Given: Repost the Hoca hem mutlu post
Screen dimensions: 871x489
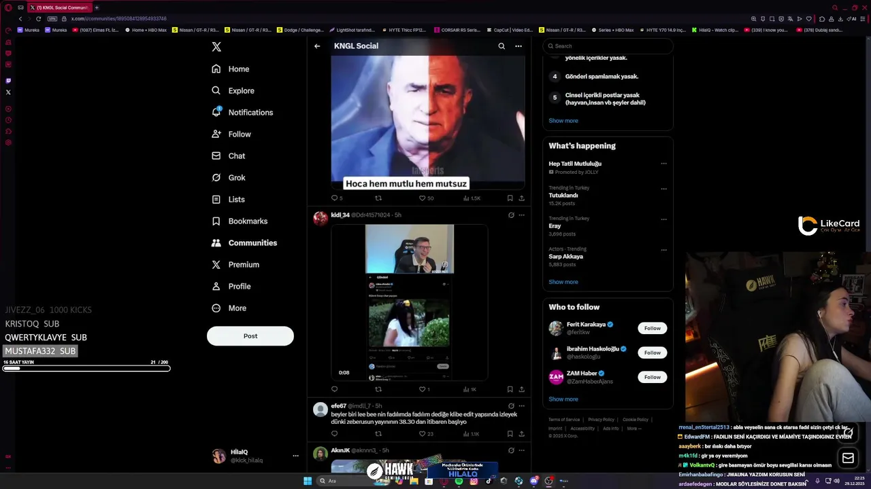Looking at the screenshot, I should [x=378, y=198].
